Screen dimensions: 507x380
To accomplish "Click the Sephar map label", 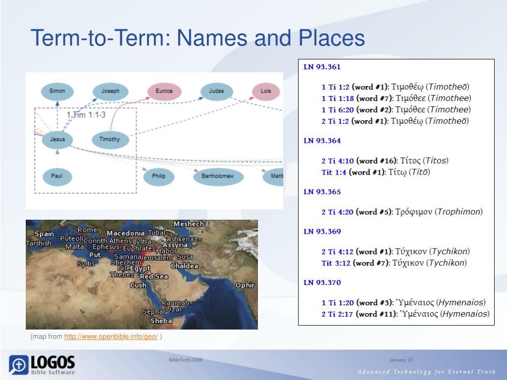I will [154, 312].
